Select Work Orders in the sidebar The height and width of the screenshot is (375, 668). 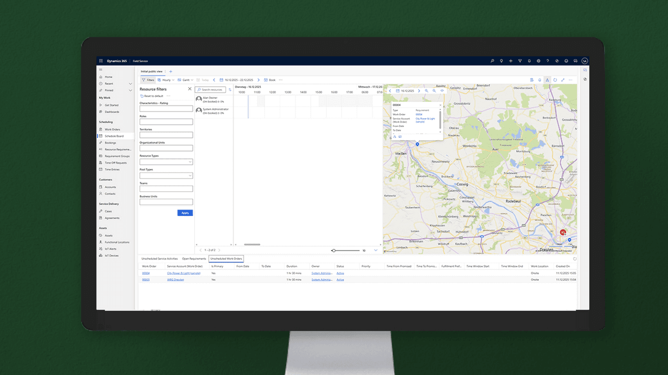point(112,129)
